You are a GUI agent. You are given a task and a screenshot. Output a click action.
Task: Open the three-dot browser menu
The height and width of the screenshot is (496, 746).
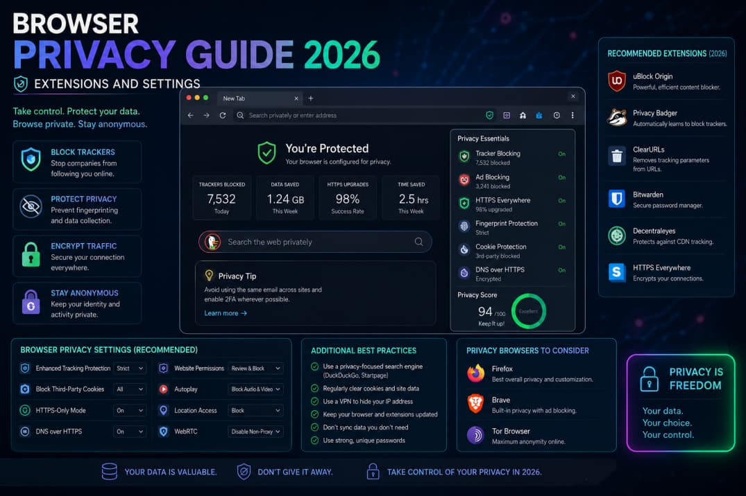pos(573,115)
